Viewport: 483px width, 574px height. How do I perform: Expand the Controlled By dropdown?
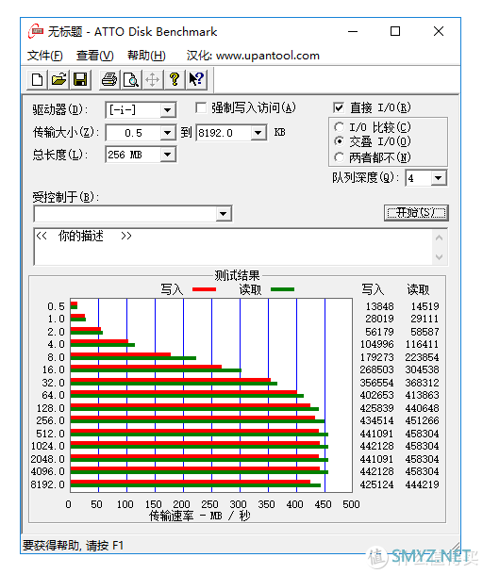(x=224, y=214)
